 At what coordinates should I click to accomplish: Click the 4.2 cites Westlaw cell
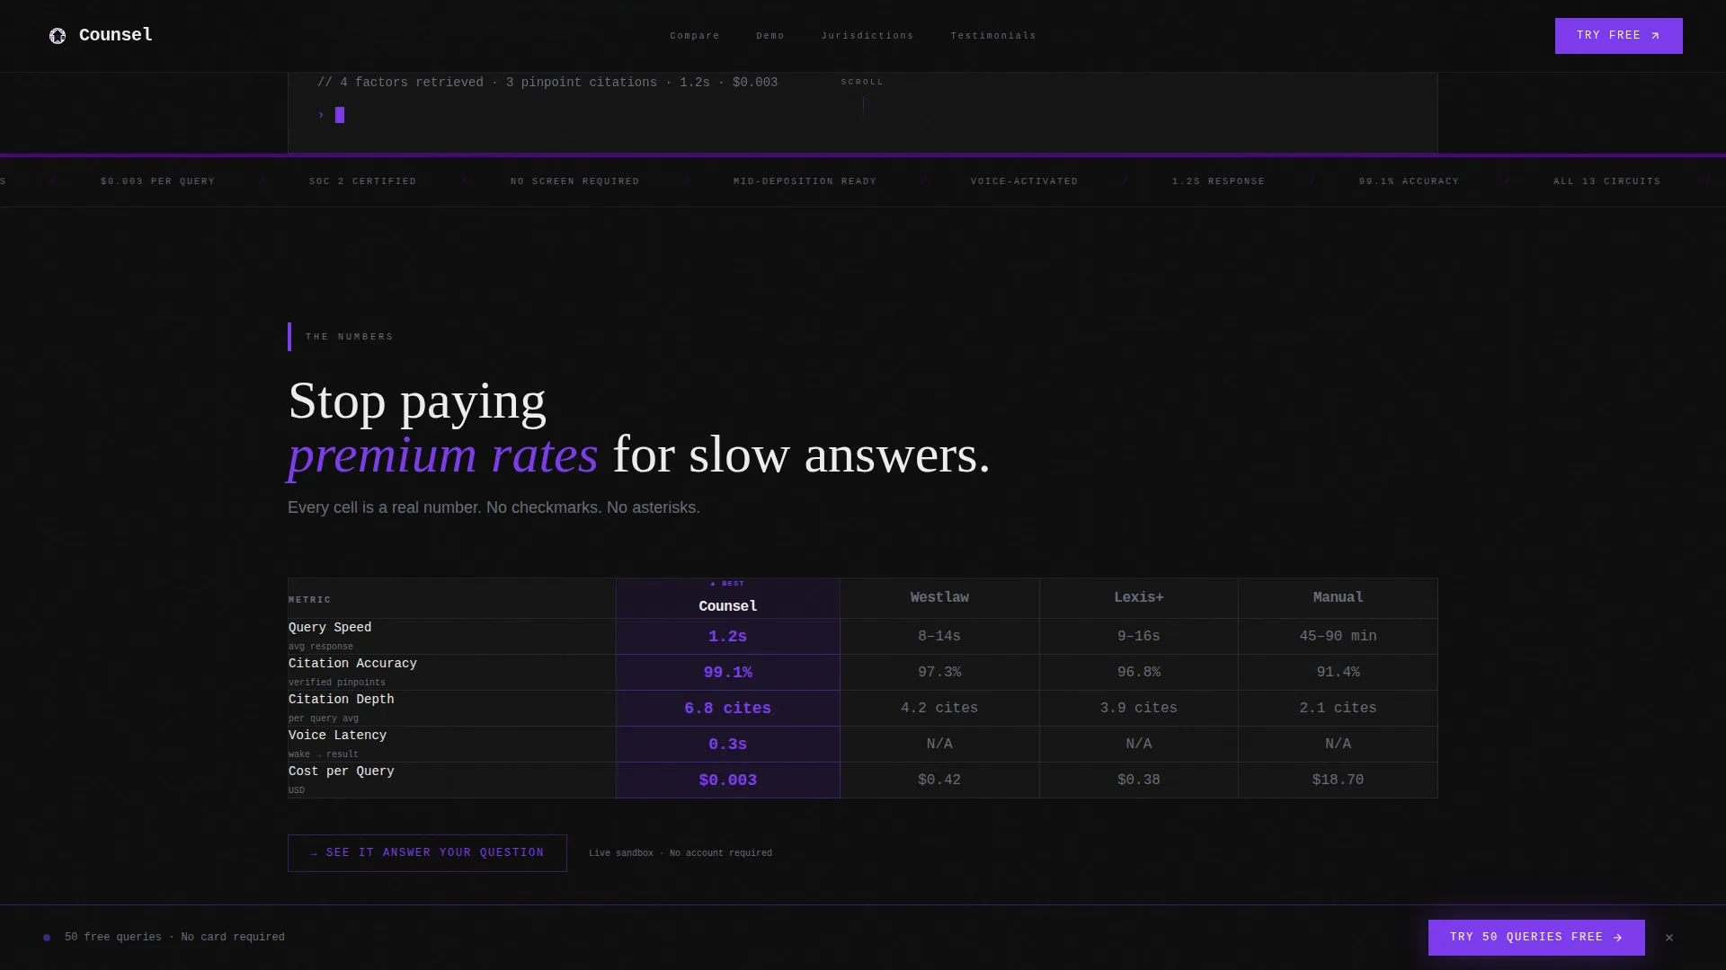click(x=939, y=709)
